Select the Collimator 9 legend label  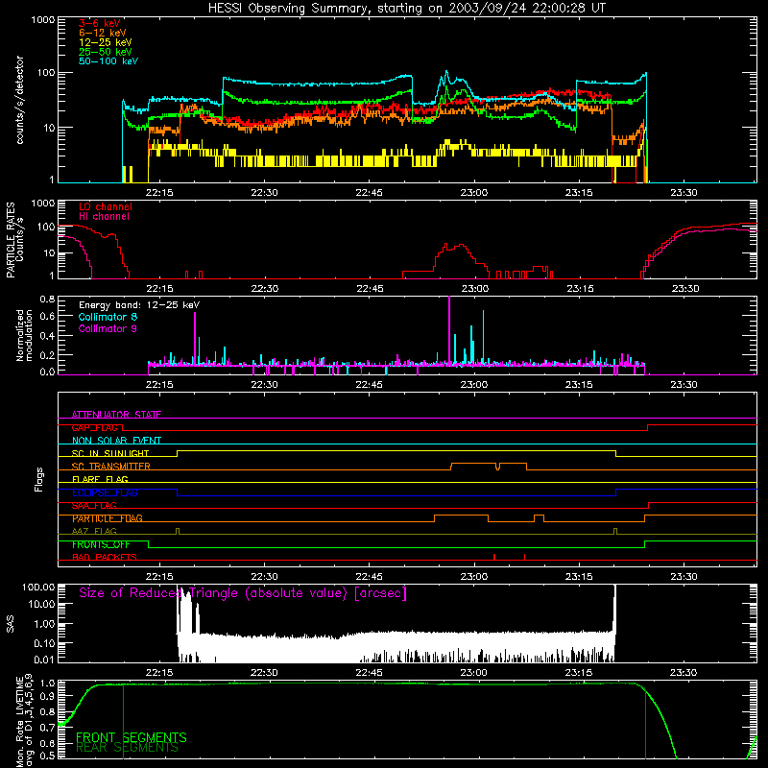[108, 328]
